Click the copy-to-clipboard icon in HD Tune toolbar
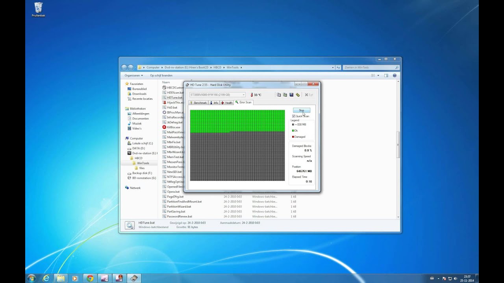Screen dimensions: 504x283 [x=279, y=95]
